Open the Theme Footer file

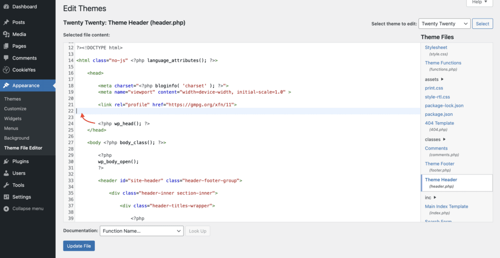(441, 164)
